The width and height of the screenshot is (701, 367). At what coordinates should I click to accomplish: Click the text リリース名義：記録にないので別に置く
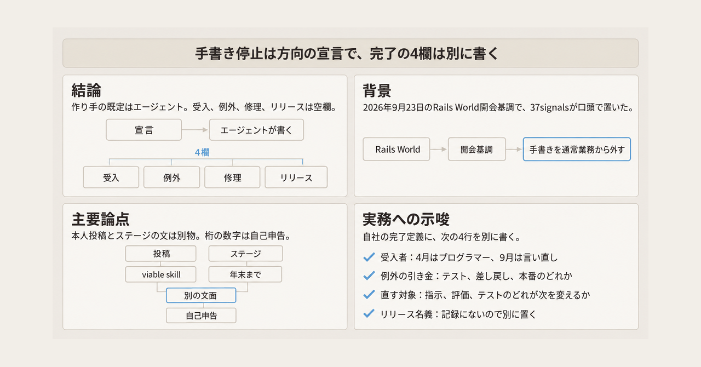(x=458, y=314)
